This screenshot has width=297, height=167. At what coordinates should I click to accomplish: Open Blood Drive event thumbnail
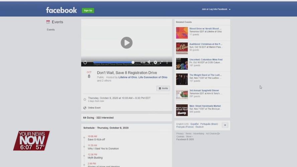(182, 33)
